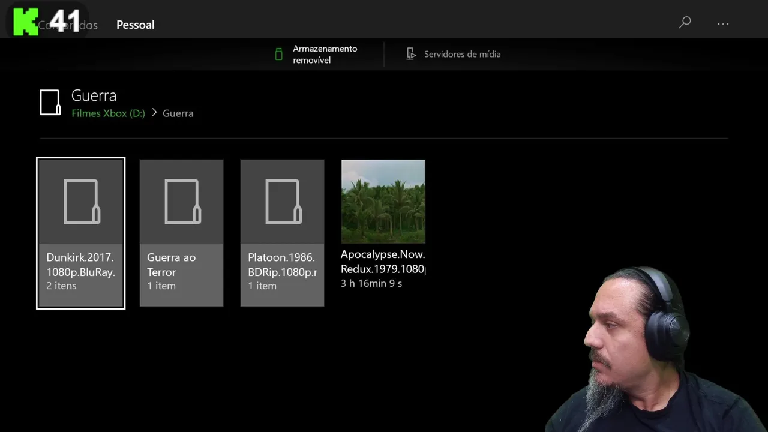Click the 3 h 16min 9 s duration
This screenshot has height=432, width=768.
pos(371,283)
